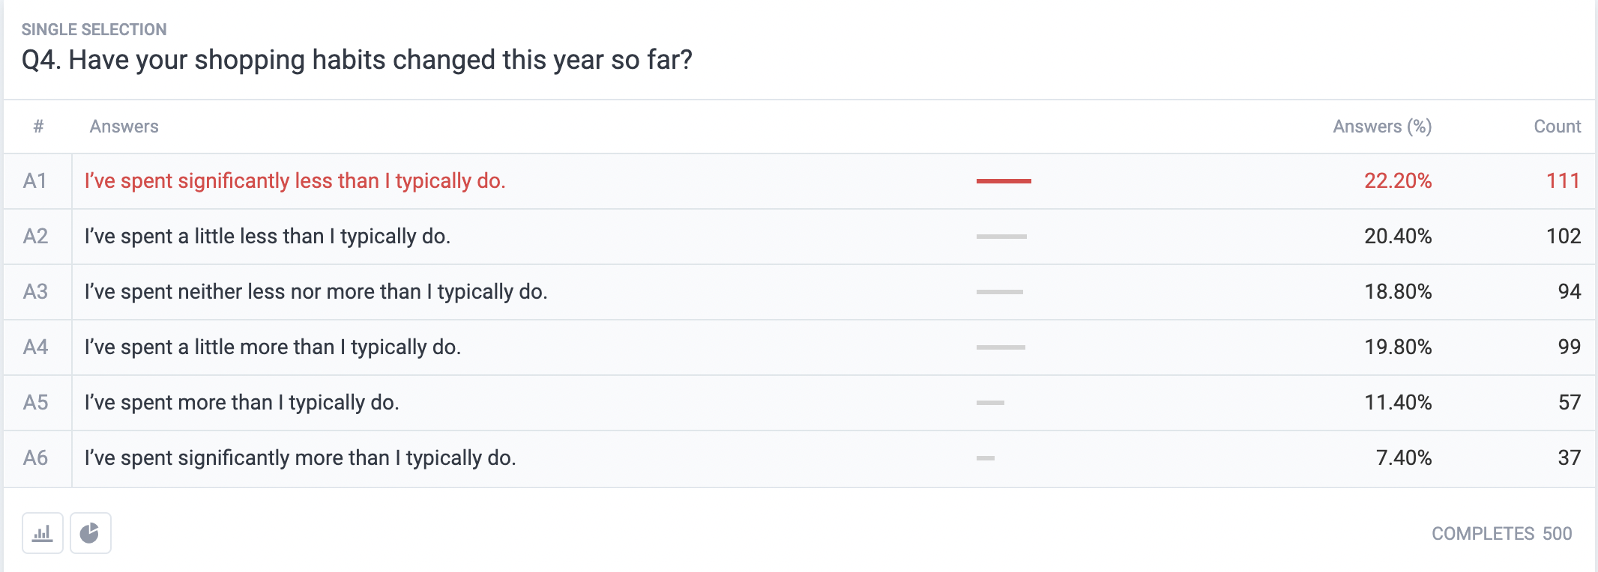Image resolution: width=1598 pixels, height=572 pixels.
Task: Switch to bar chart view
Action: (43, 533)
